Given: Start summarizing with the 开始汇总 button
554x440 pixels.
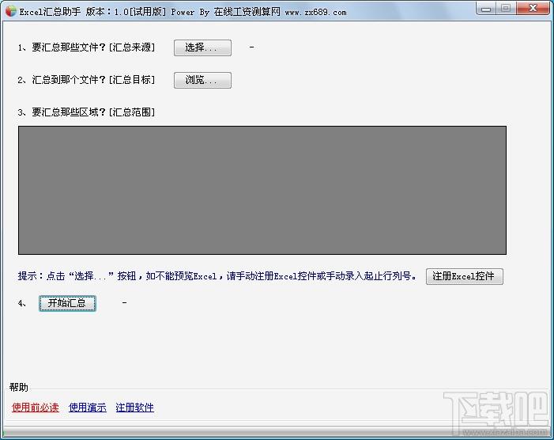Looking at the screenshot, I should coord(67,303).
